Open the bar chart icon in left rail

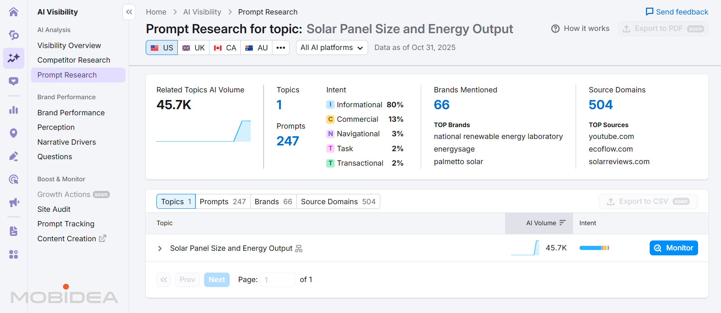[x=14, y=110]
